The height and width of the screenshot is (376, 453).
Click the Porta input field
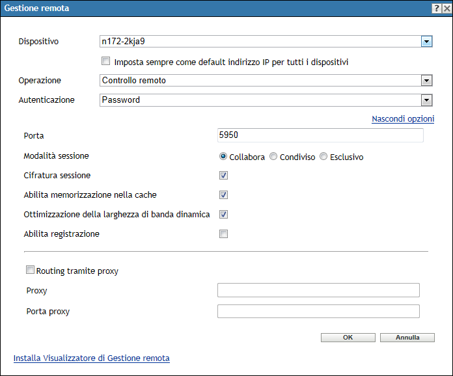[320, 135]
